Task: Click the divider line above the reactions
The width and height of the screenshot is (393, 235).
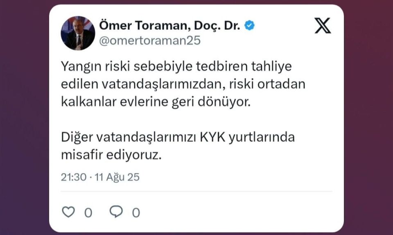Action: pyautogui.click(x=196, y=191)
